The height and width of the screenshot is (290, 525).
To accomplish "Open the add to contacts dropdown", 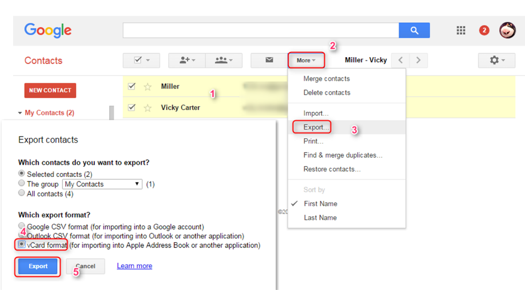I will pyautogui.click(x=187, y=60).
